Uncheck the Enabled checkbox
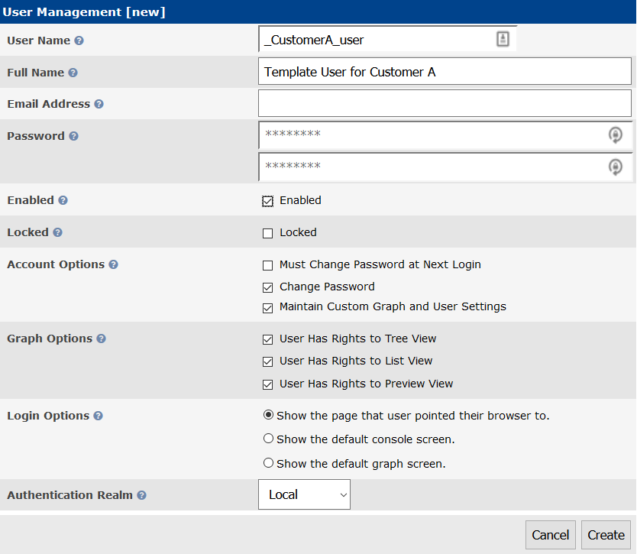Viewport: 637px width, 554px height. 268,201
